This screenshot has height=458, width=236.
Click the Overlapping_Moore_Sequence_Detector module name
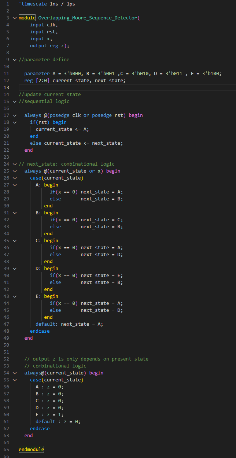pyautogui.click(x=88, y=18)
